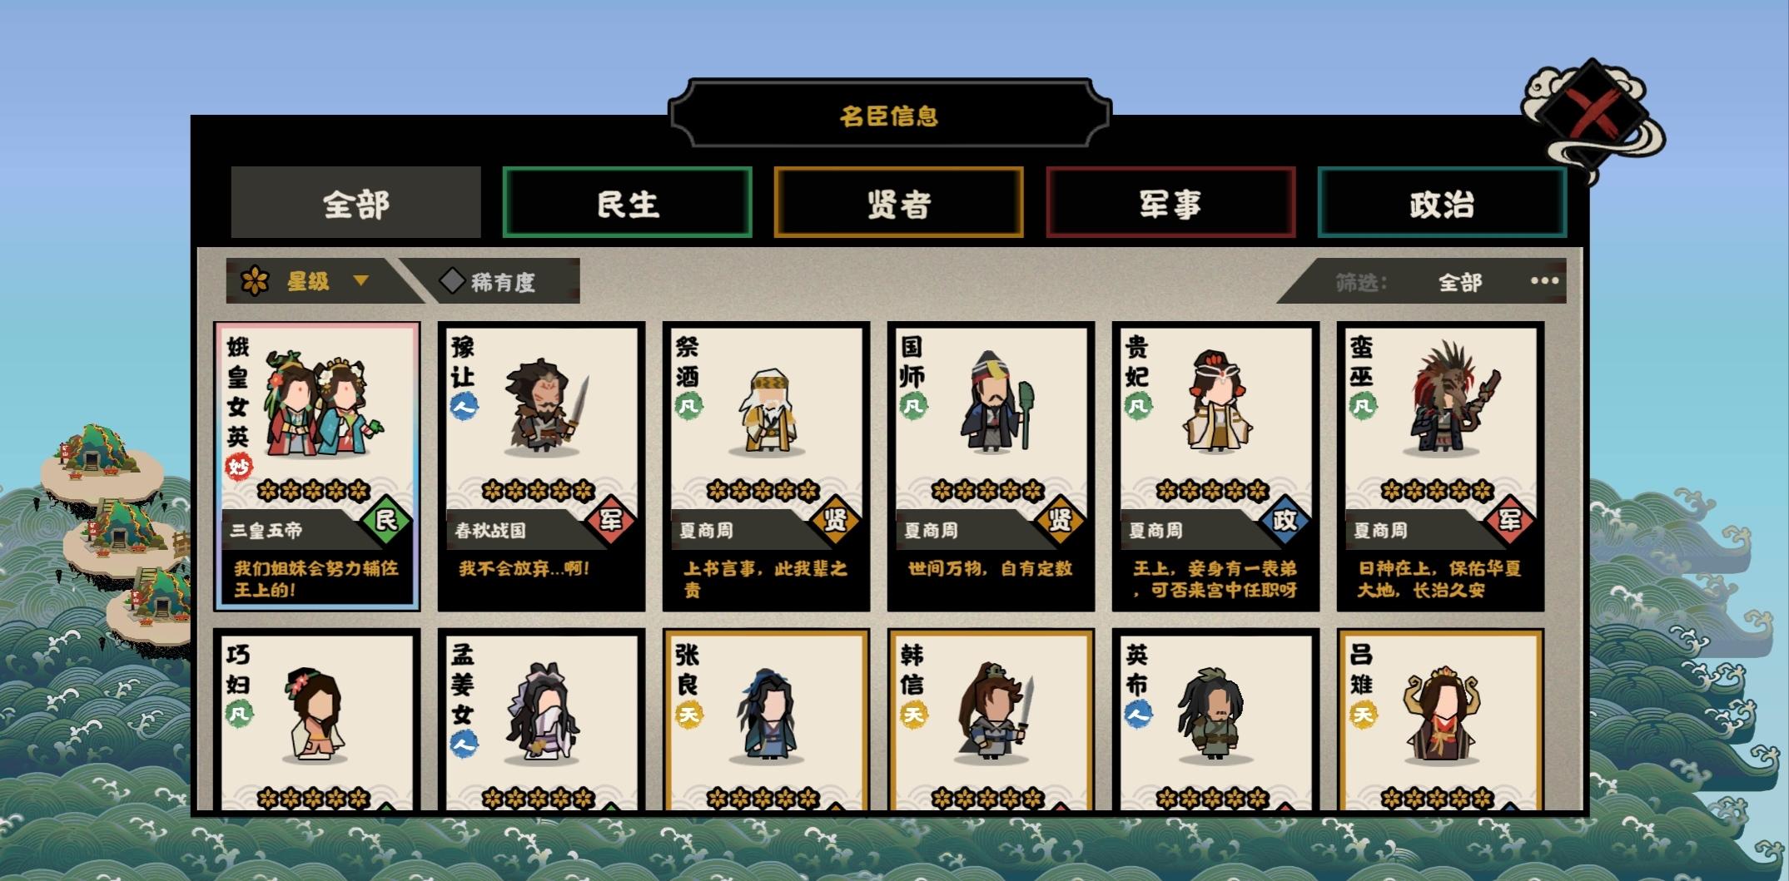Click the 贤 badge on 祭酒 card

coord(836,522)
